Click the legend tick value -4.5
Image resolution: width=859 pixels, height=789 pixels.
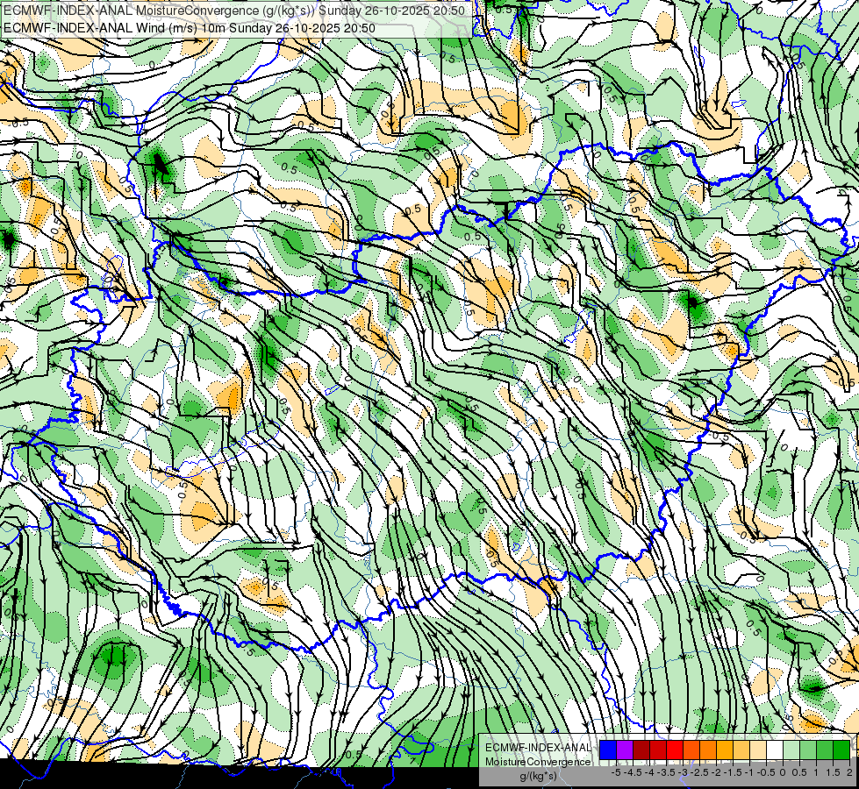[x=633, y=772]
